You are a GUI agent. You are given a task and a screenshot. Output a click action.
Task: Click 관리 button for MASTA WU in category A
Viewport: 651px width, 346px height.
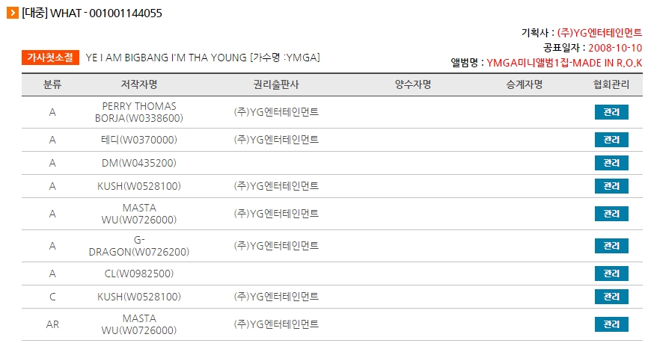click(x=611, y=214)
